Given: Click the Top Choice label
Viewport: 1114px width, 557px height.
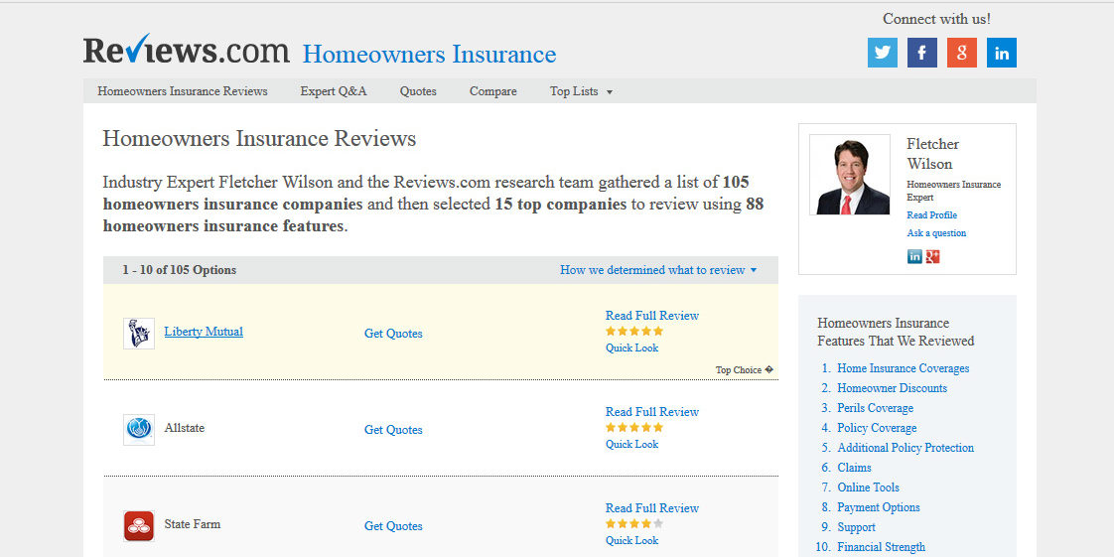Looking at the screenshot, I should [x=743, y=370].
